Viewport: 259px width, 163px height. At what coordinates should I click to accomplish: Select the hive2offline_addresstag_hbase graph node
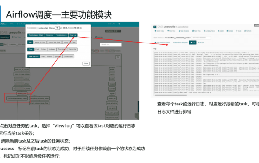click(39, 98)
